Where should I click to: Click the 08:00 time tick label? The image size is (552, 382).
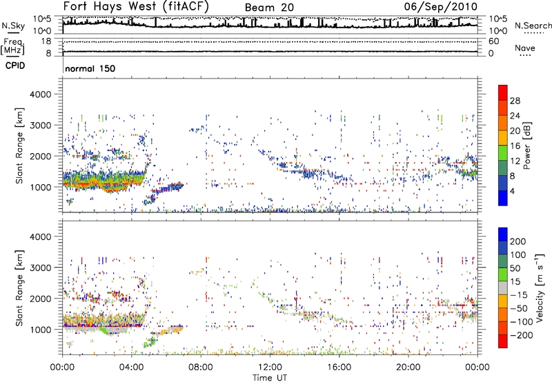pyautogui.click(x=201, y=368)
